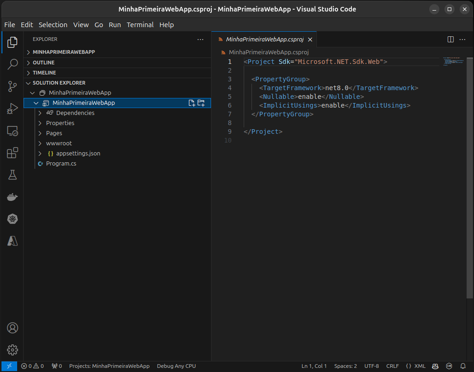Click the TargetFramework net8.0 line
Image resolution: width=474 pixels, height=372 pixels.
coord(339,88)
